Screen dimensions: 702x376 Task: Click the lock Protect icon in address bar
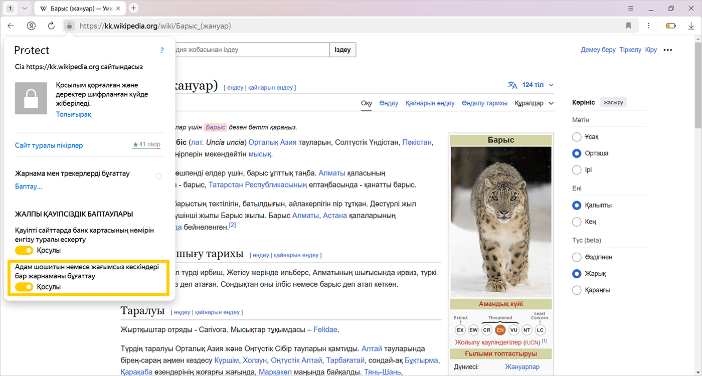pos(69,26)
